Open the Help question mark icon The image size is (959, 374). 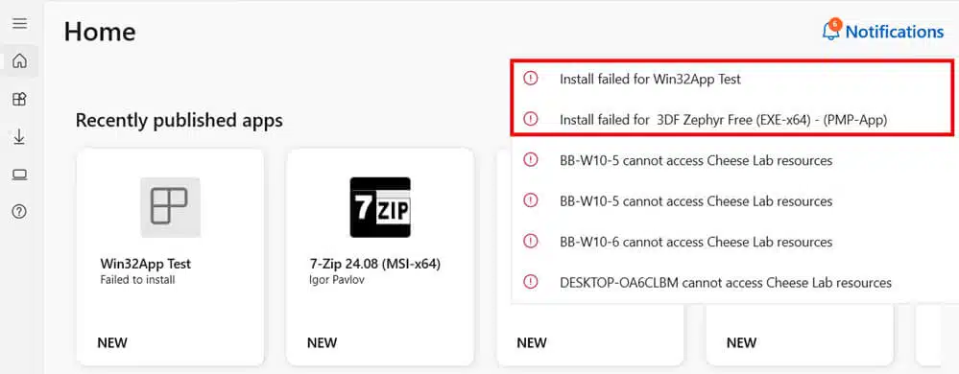(x=19, y=212)
